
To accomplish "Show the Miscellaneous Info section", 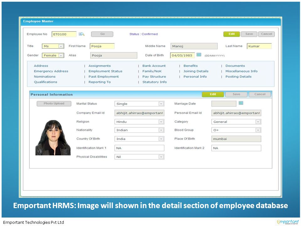I will 241,71.
